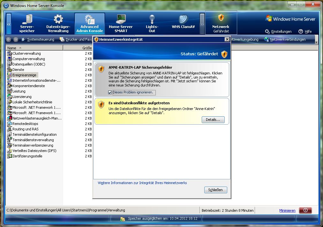
Task: Click 'Betriebszeit: 2 Stunden 8 Minuten' text
Action: click(228, 210)
